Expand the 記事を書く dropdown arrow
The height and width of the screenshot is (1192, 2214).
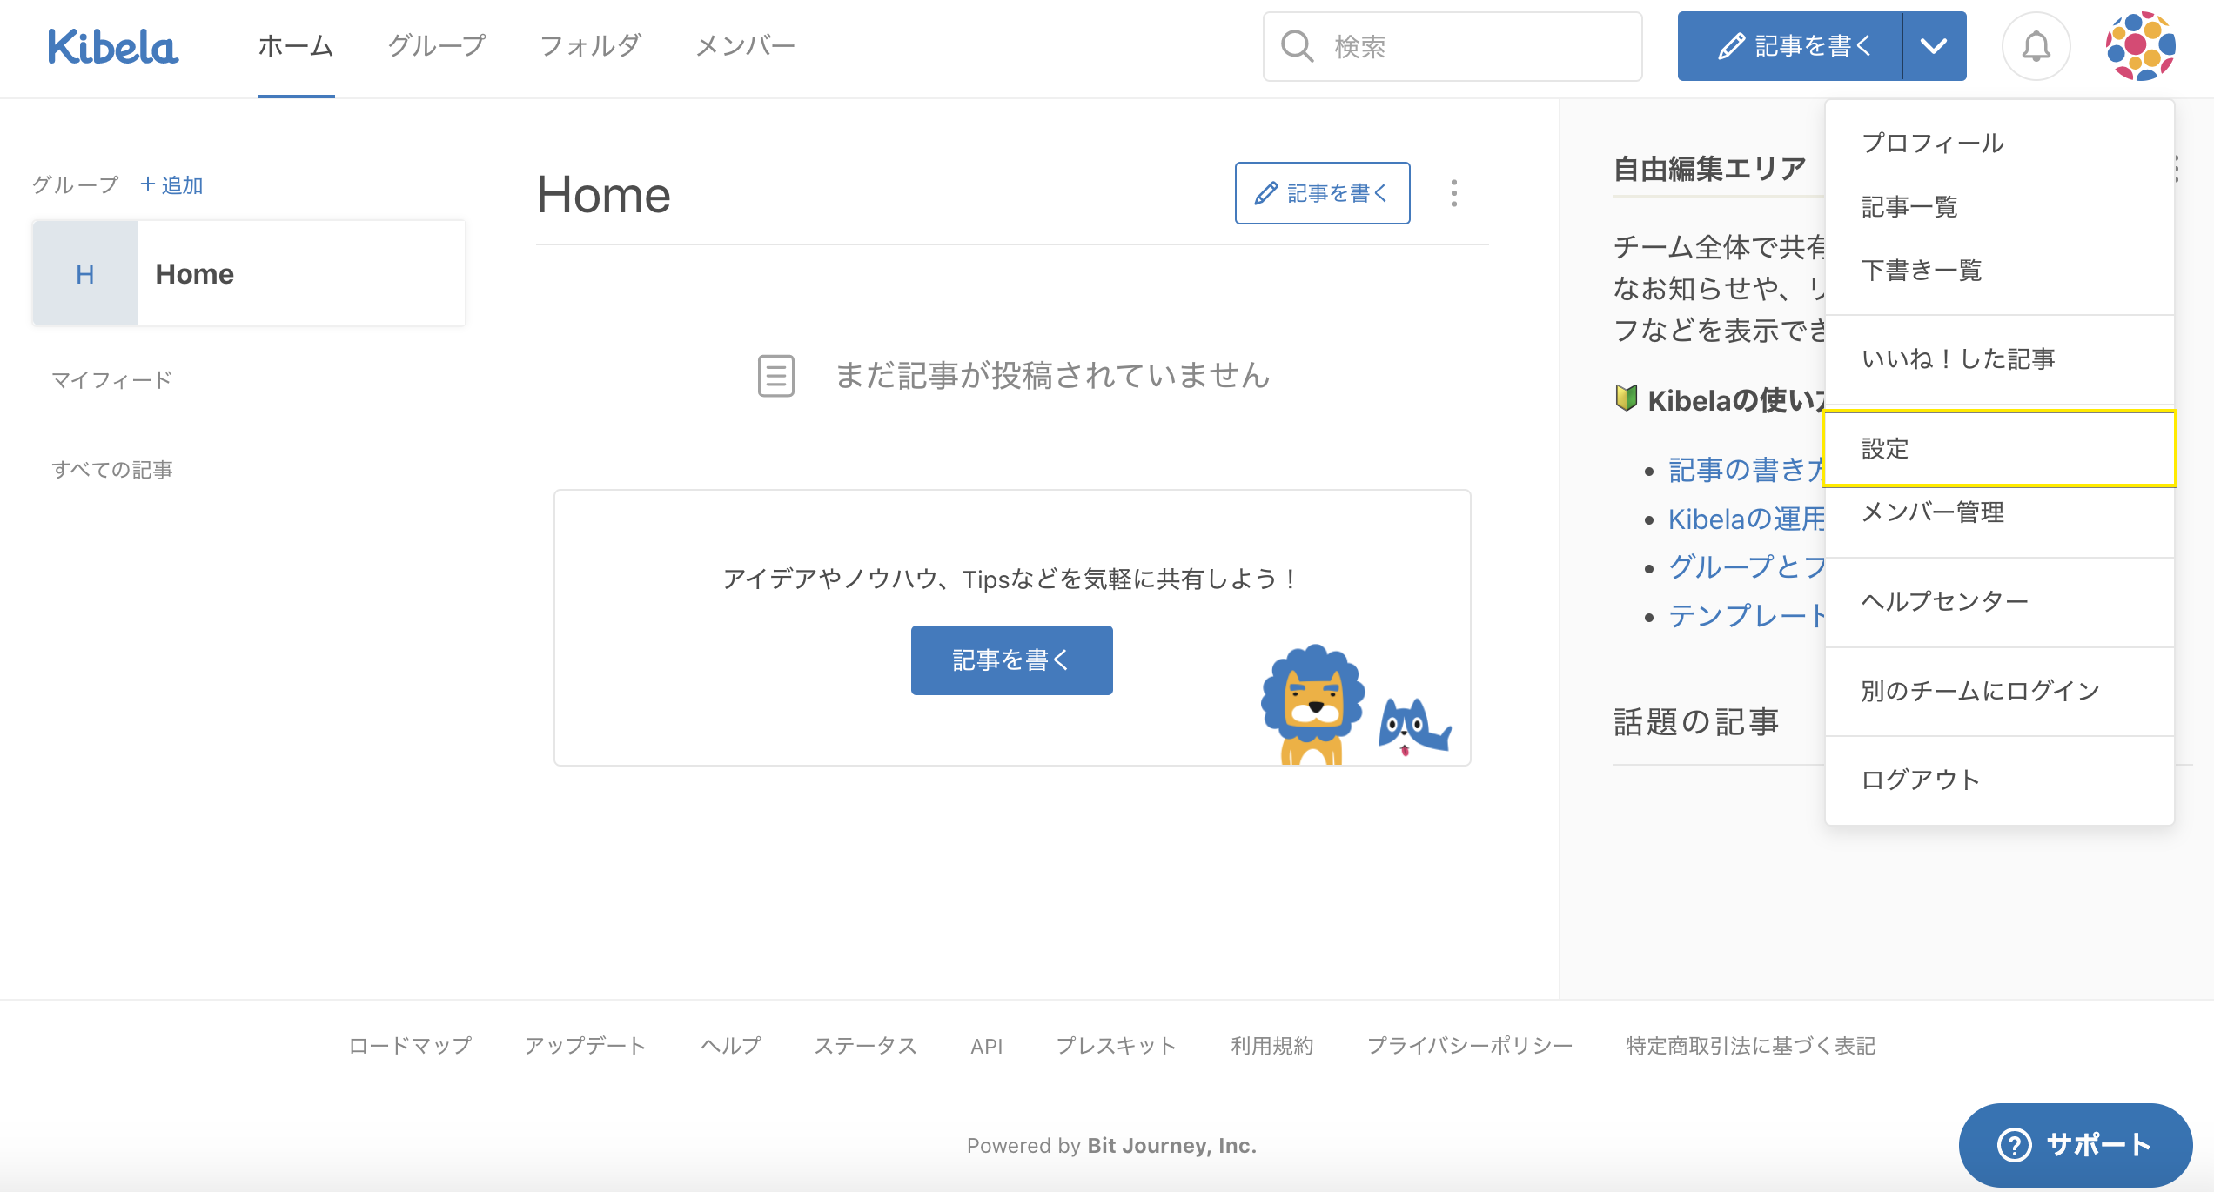click(x=1934, y=47)
